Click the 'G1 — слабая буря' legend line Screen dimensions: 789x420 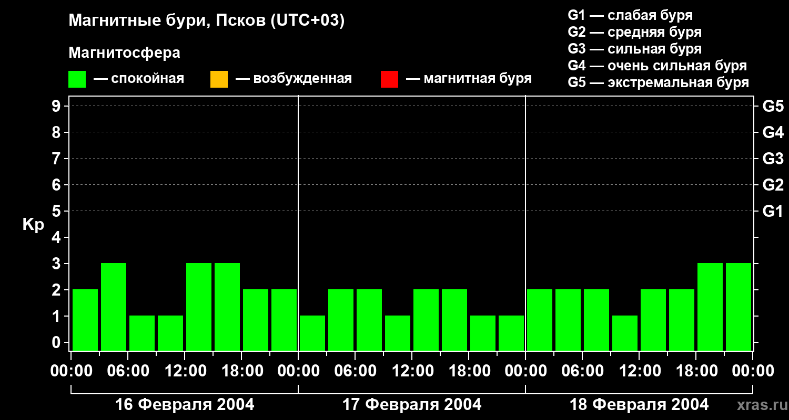click(630, 15)
